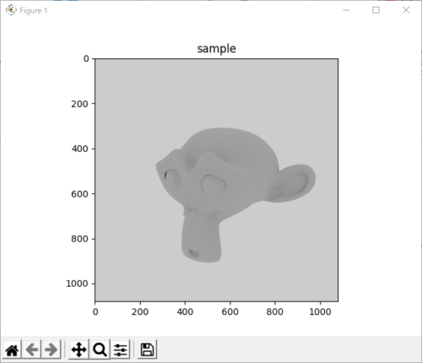
Task: Click the "sample" plot title
Action: [x=216, y=49]
